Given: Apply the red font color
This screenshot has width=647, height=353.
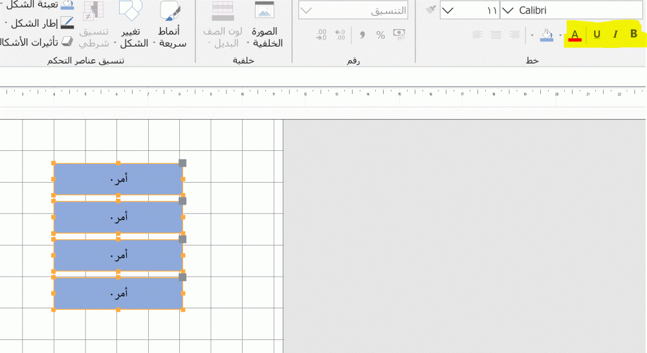Looking at the screenshot, I should pos(575,35).
